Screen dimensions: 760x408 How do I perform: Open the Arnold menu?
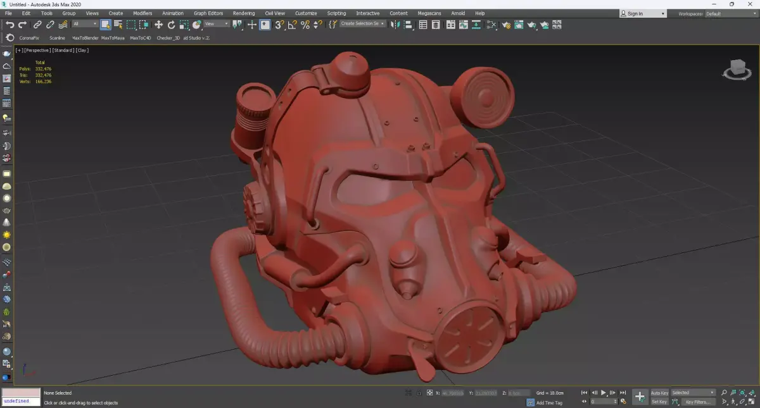[458, 13]
